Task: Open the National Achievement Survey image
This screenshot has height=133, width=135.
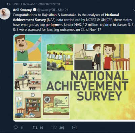Action: tap(74, 78)
